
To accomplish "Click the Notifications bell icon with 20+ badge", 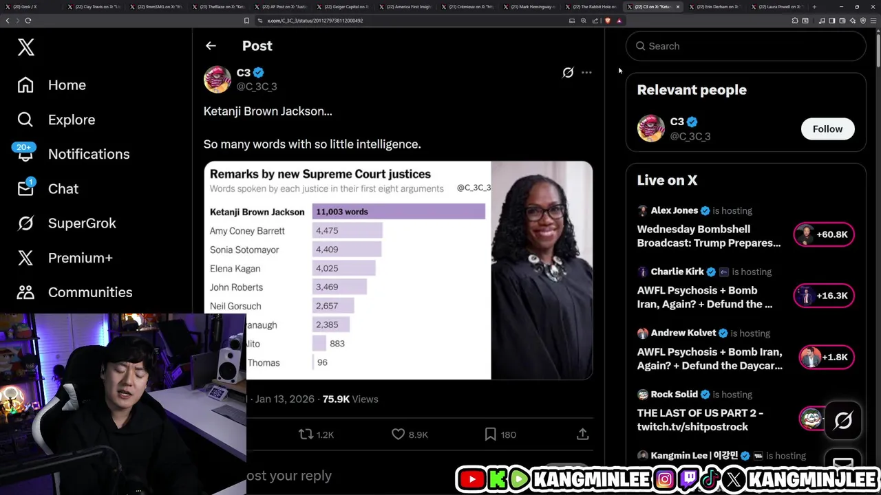I will click(25, 153).
